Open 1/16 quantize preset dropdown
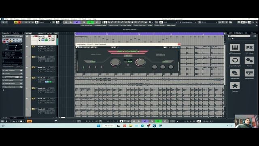Screen dimensions: 259x146 click(x=209, y=22)
